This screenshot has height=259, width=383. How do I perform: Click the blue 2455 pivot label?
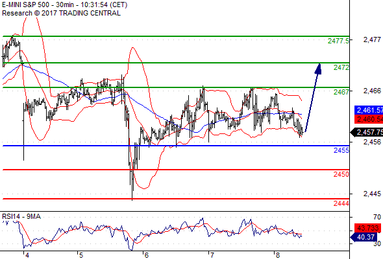tap(341, 150)
